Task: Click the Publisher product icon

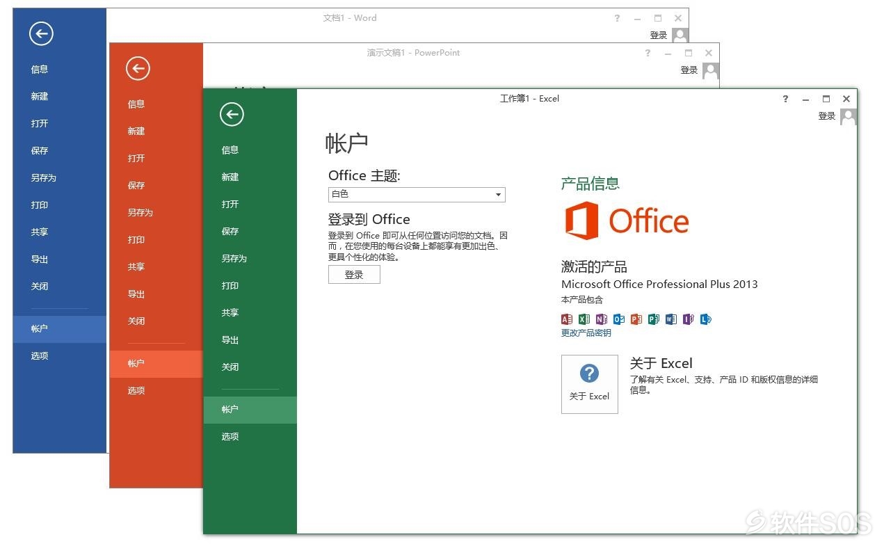Action: coord(654,319)
